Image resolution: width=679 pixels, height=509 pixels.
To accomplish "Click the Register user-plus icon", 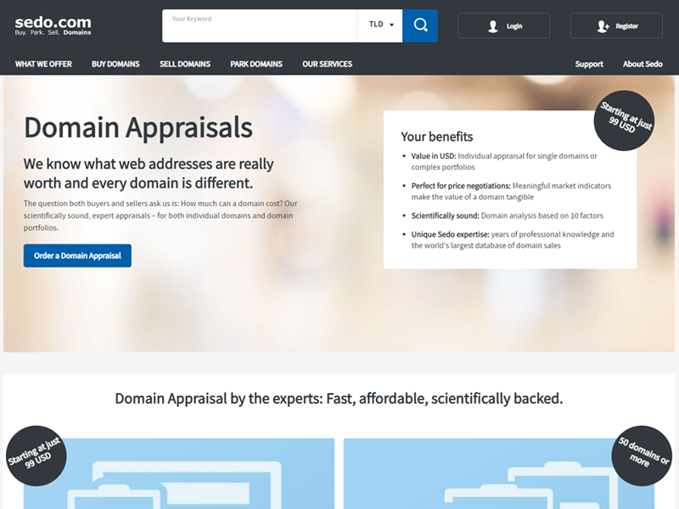I will (603, 26).
